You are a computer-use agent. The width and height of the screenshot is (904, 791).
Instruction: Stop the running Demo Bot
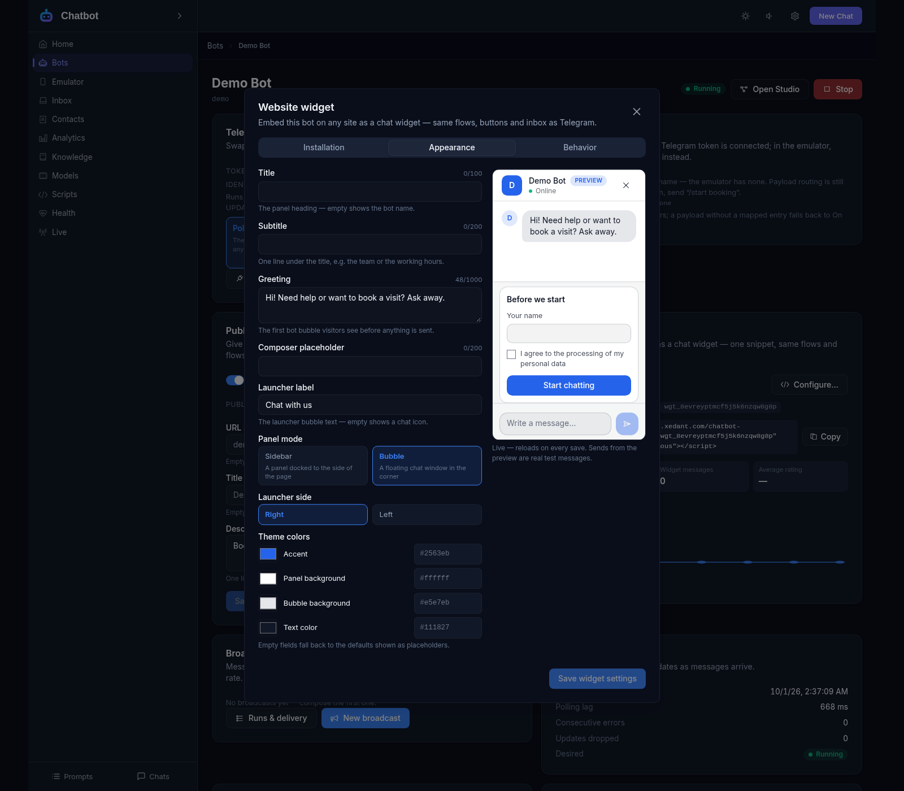(838, 89)
